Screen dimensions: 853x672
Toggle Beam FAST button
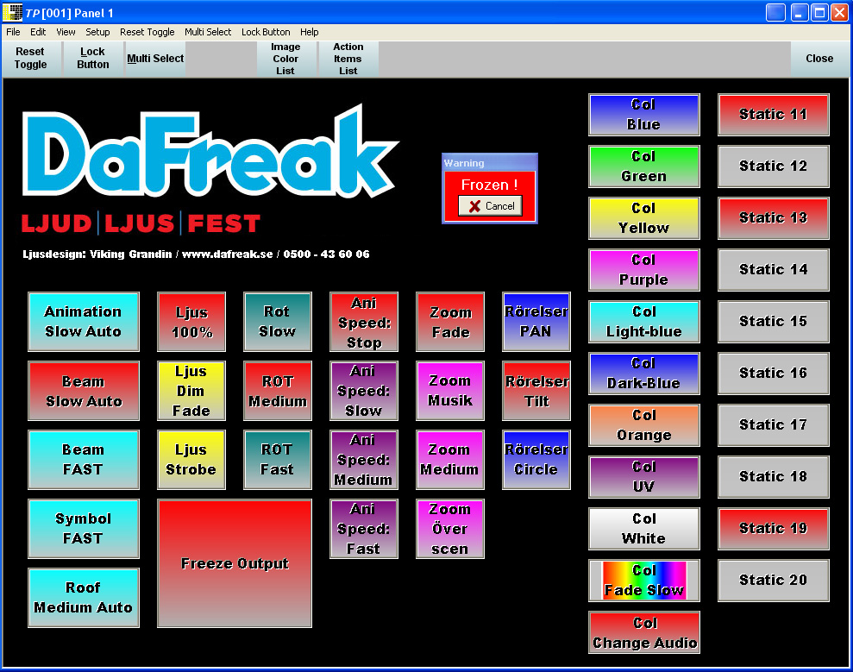[84, 460]
